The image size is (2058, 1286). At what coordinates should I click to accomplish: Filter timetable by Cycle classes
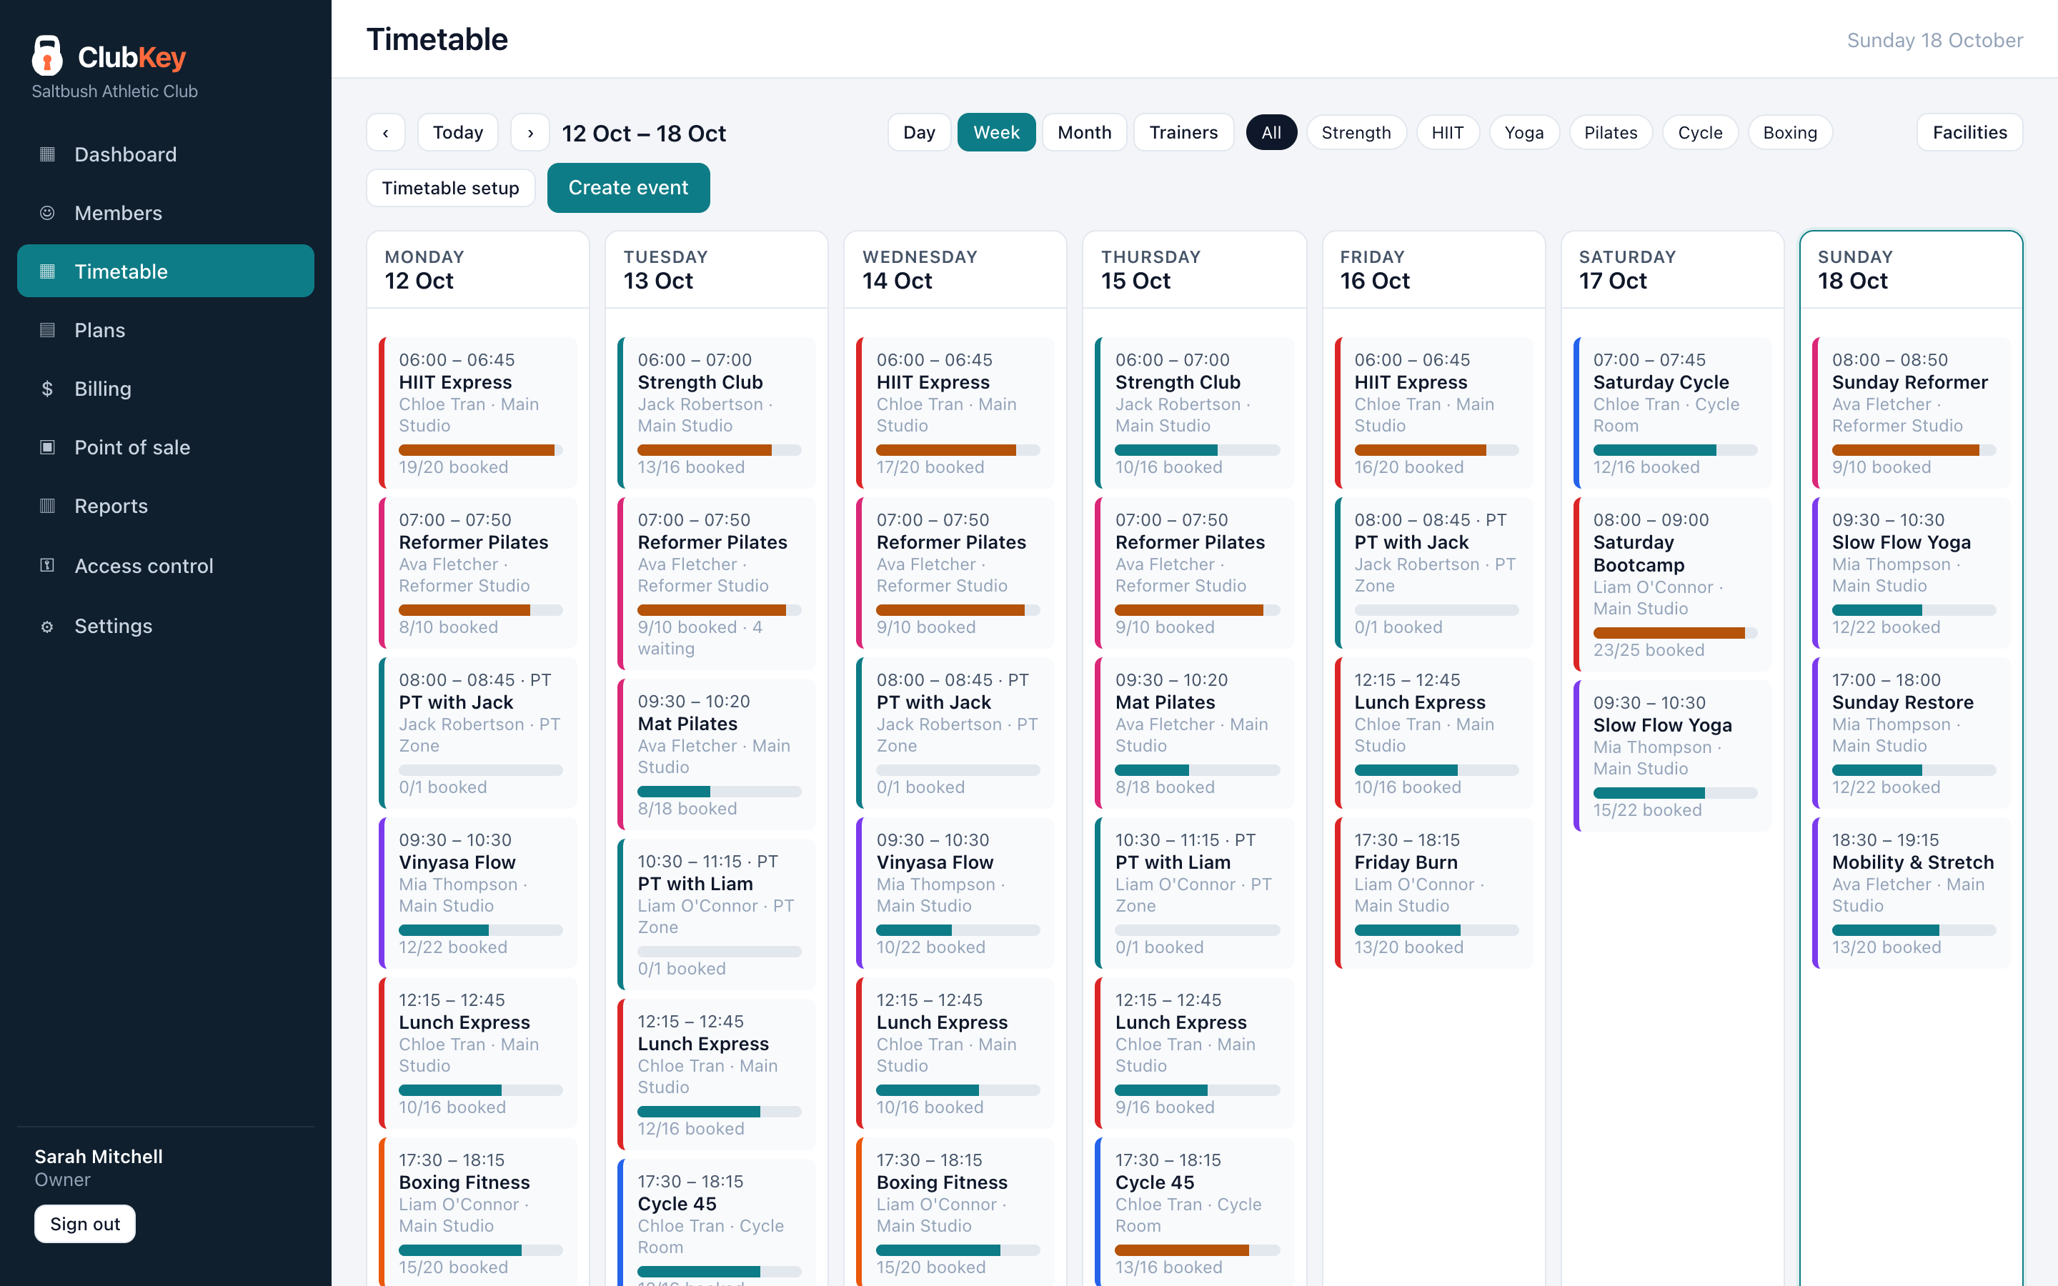pyautogui.click(x=1700, y=133)
